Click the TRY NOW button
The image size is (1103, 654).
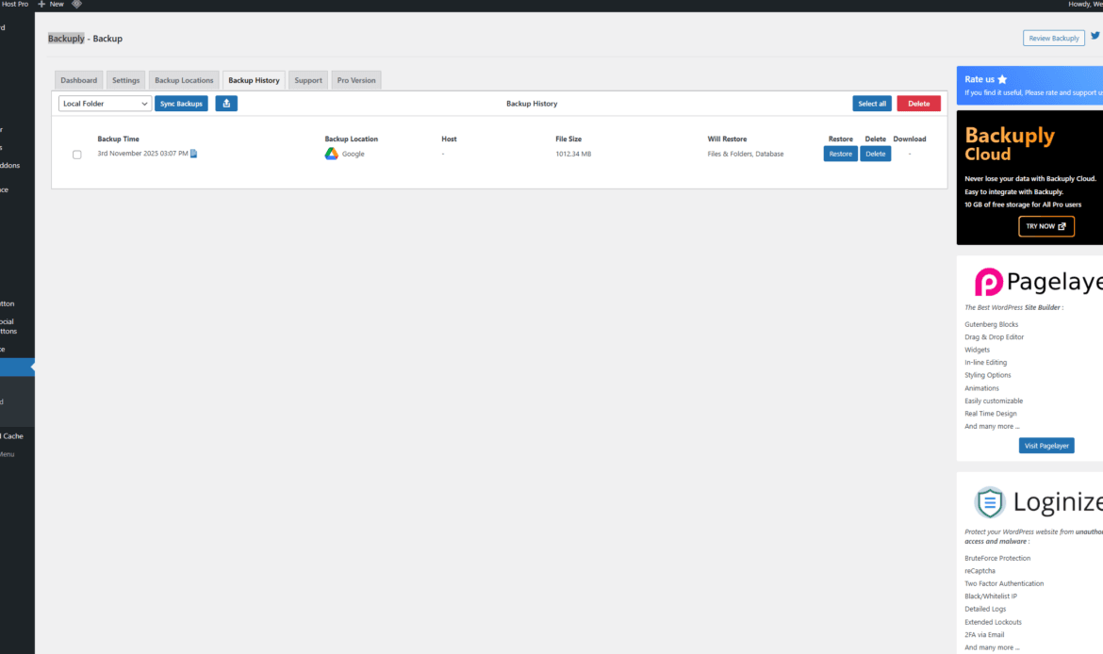[1045, 226]
